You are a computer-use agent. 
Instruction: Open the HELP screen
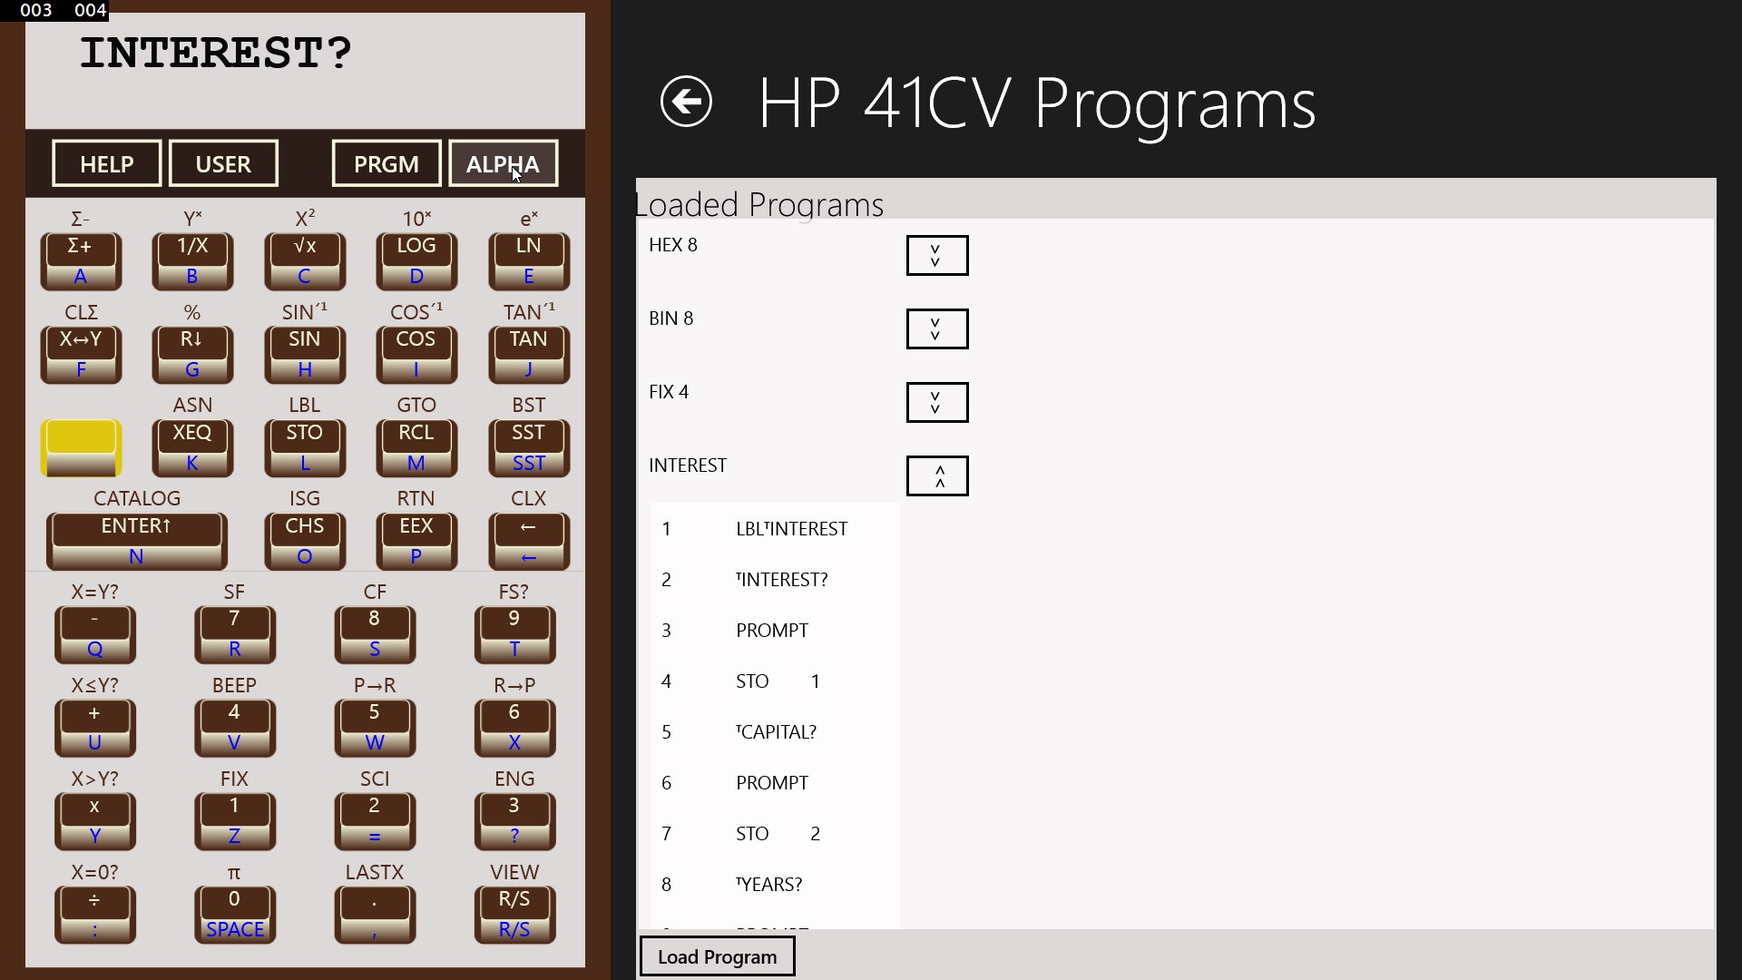click(107, 163)
